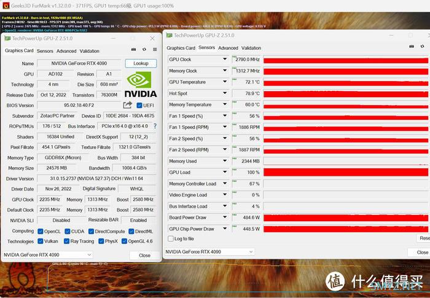Click the GPU-Z app icon in Sensors window title
This screenshot has height=298, width=430.
click(x=169, y=36)
